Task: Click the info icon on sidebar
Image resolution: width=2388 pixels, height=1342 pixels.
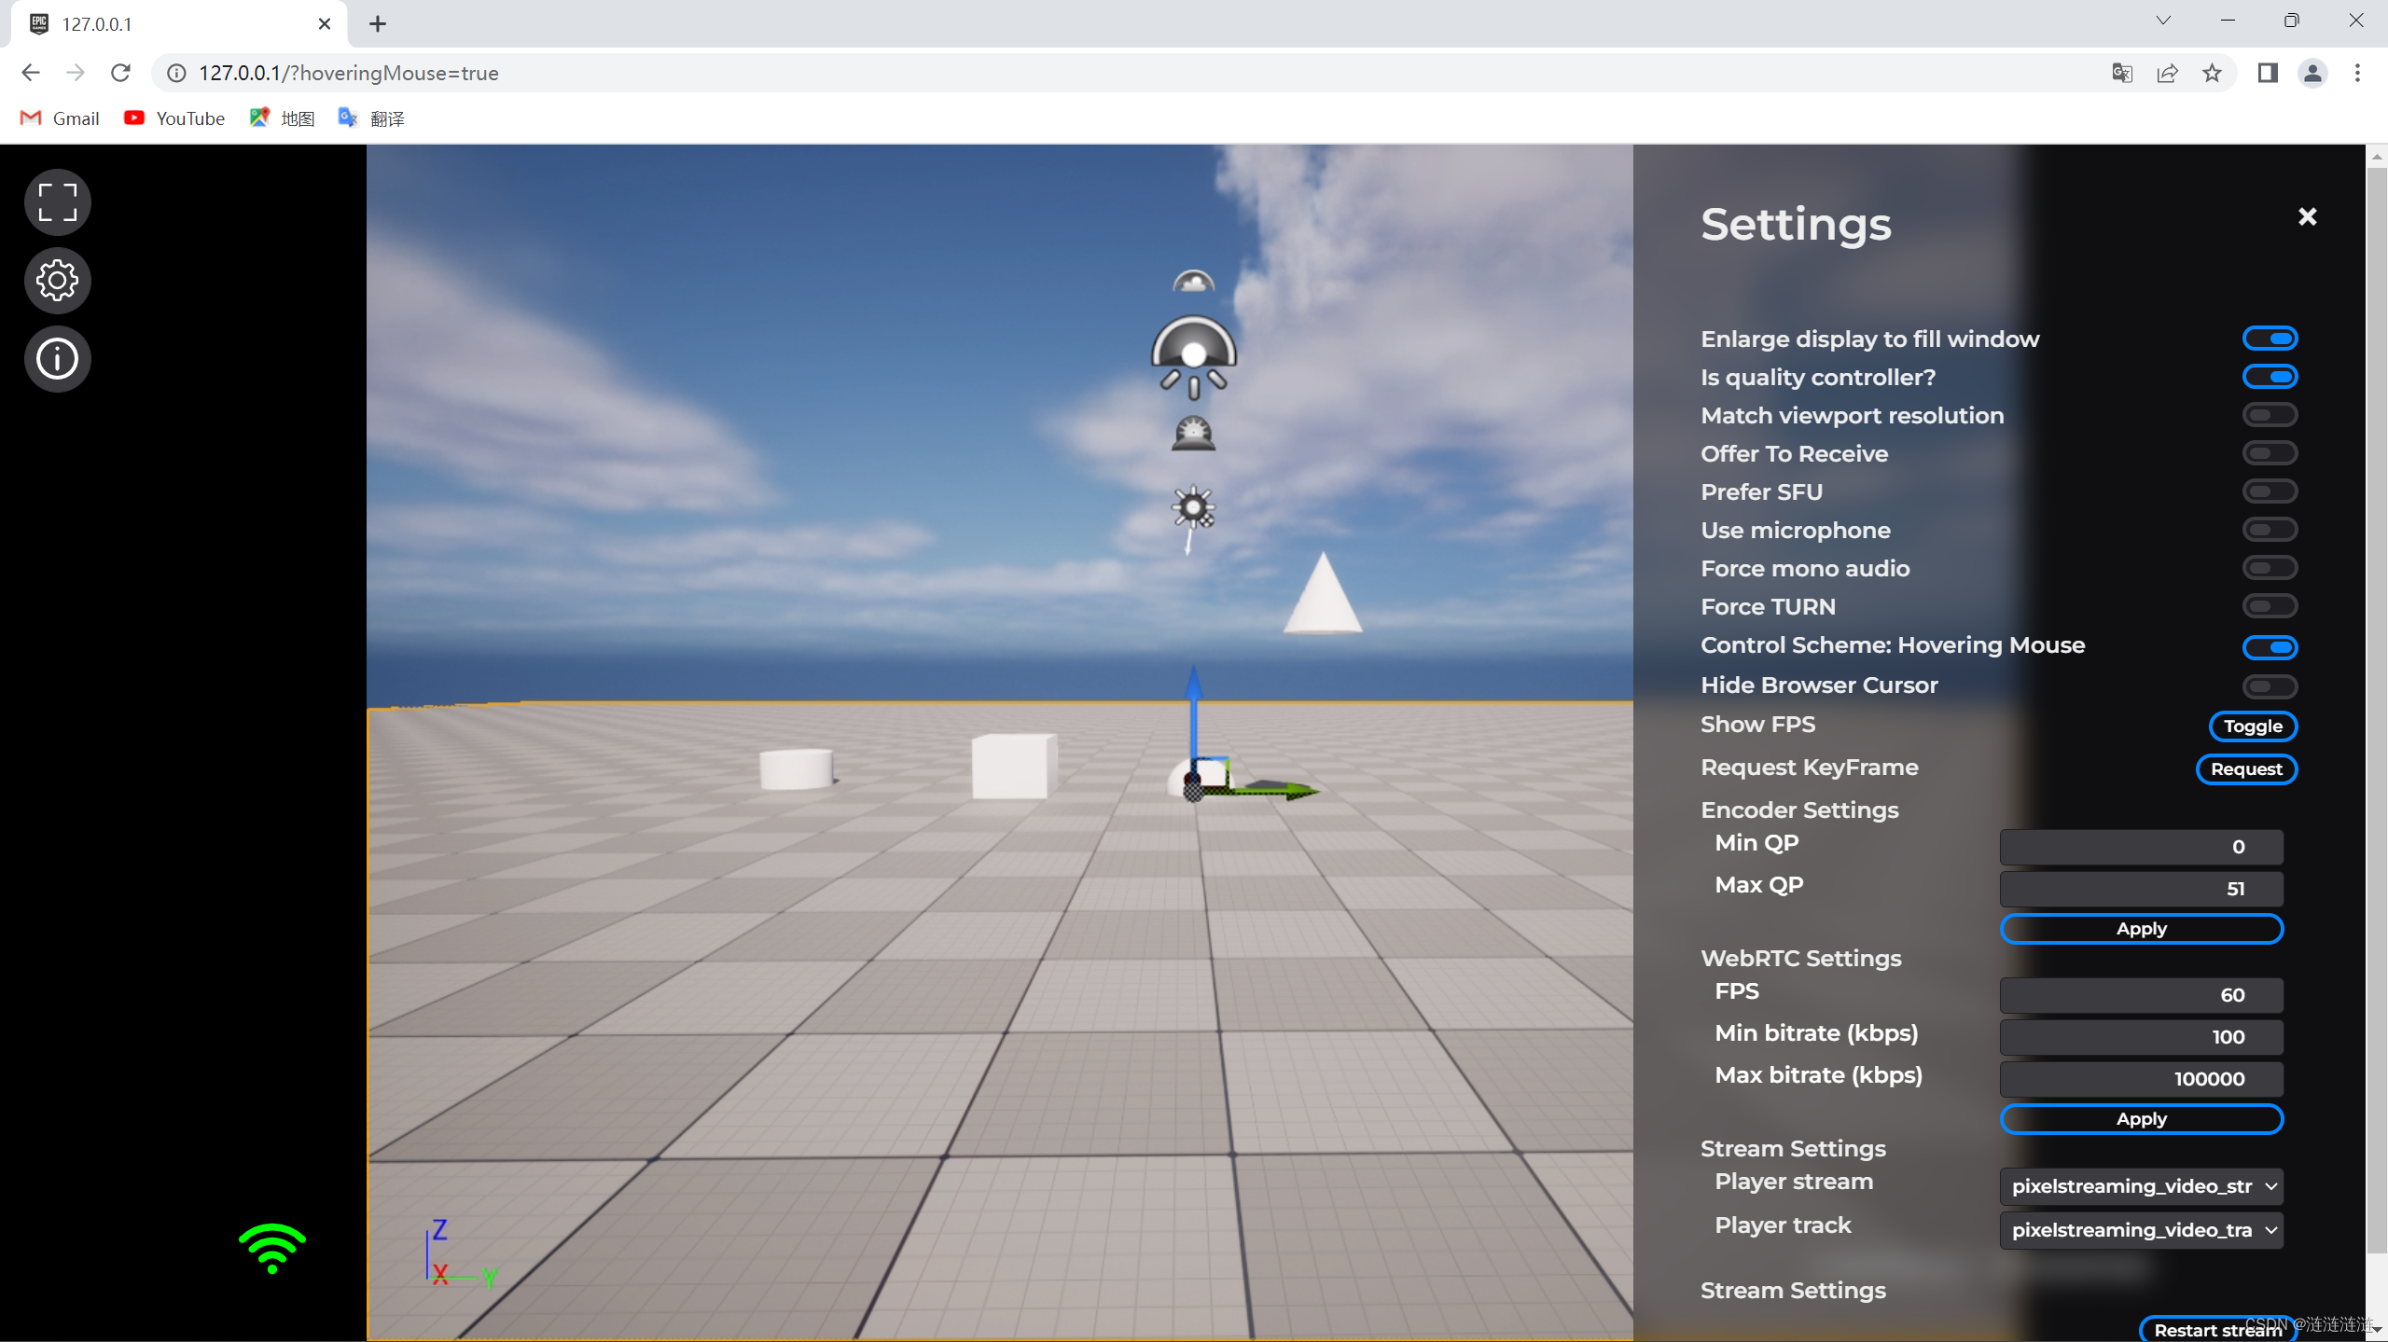Action: click(x=58, y=359)
